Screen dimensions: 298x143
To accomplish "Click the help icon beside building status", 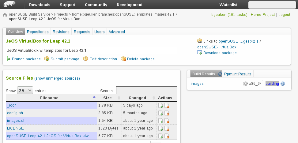I will [x=283, y=84].
